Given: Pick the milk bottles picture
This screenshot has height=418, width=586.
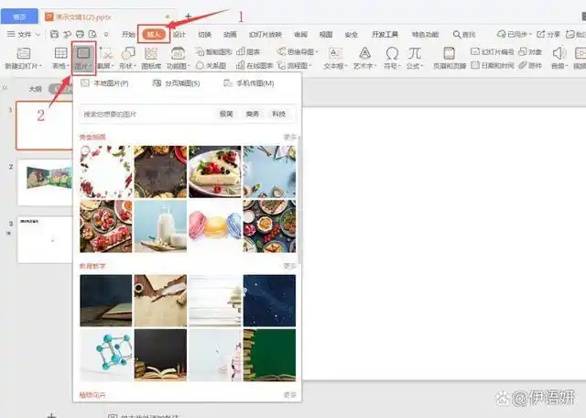Looking at the screenshot, I should [160, 226].
